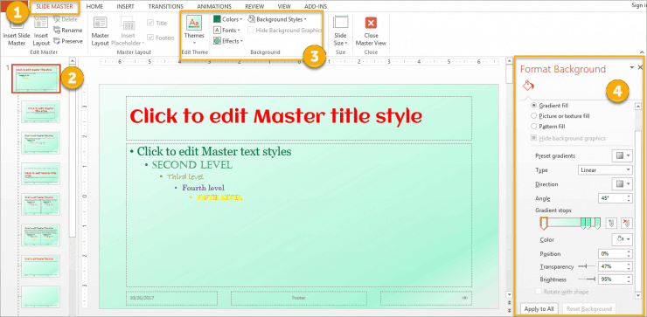Click the date placeholder 10/26/2017

[x=171, y=298]
